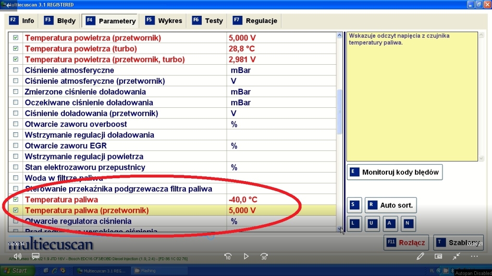Select the Otwarcie regulatora ciśnienia row label
This screenshot has width=492, height=276.
(x=78, y=221)
